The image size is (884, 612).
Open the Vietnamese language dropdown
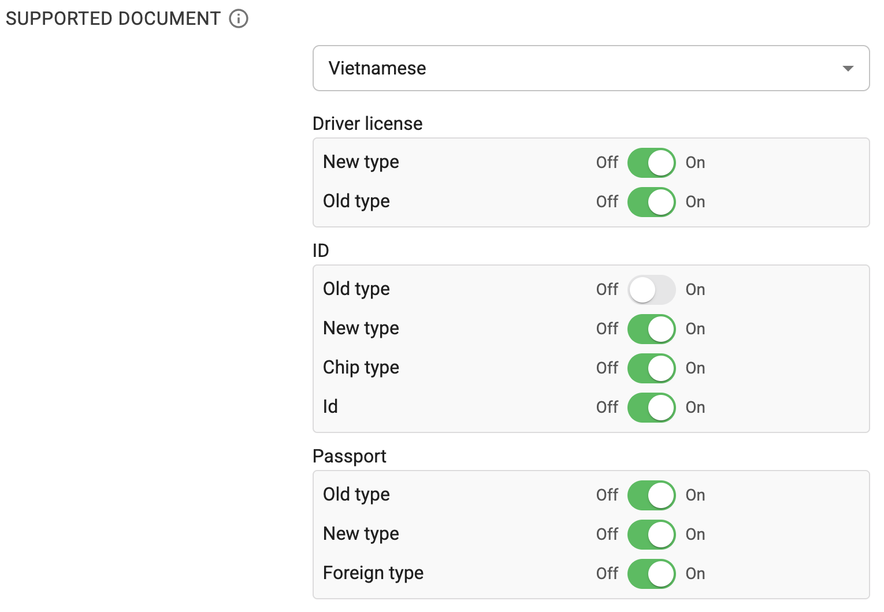point(590,68)
